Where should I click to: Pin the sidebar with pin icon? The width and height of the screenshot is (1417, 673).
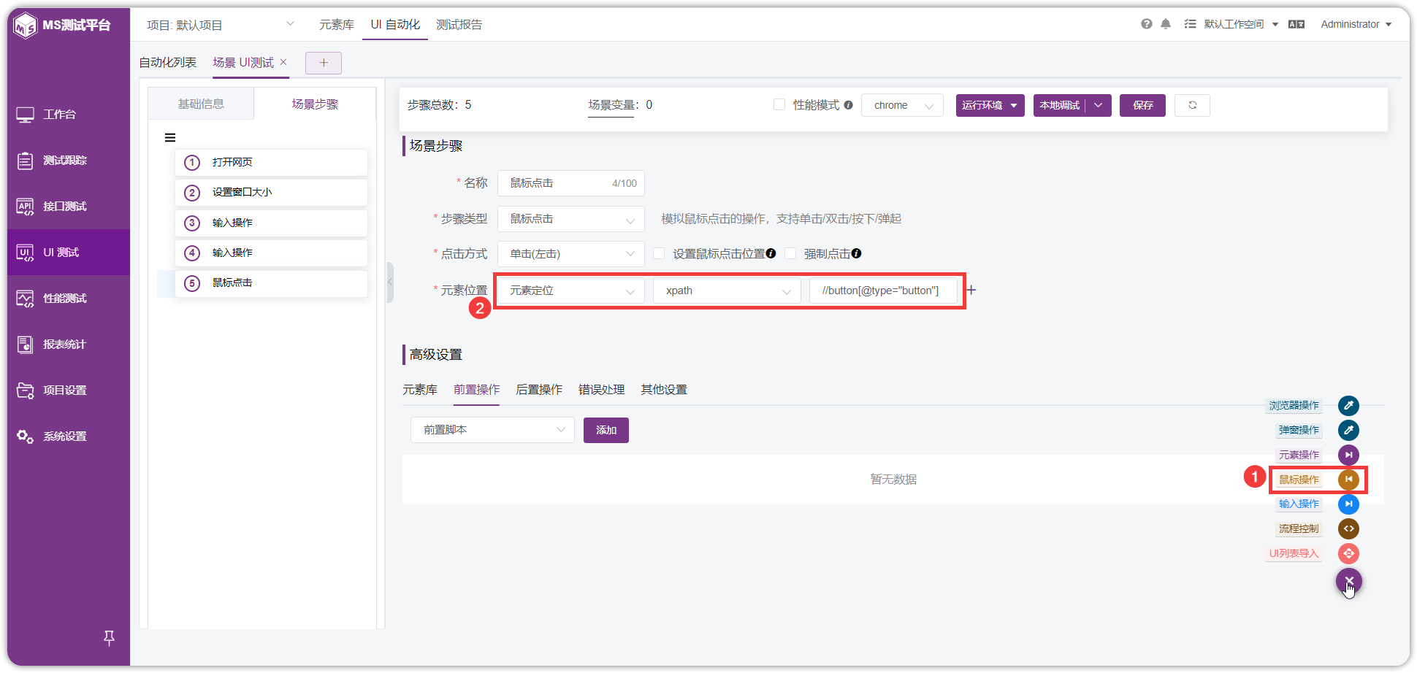pos(109,638)
